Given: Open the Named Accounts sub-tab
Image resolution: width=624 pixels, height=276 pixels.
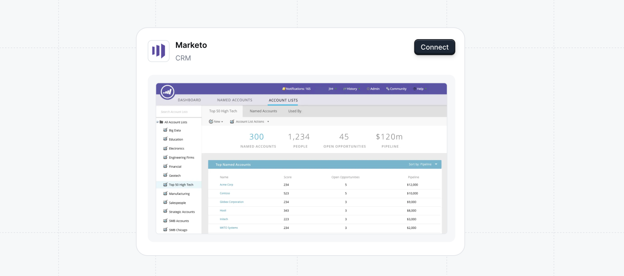Looking at the screenshot, I should (x=263, y=111).
